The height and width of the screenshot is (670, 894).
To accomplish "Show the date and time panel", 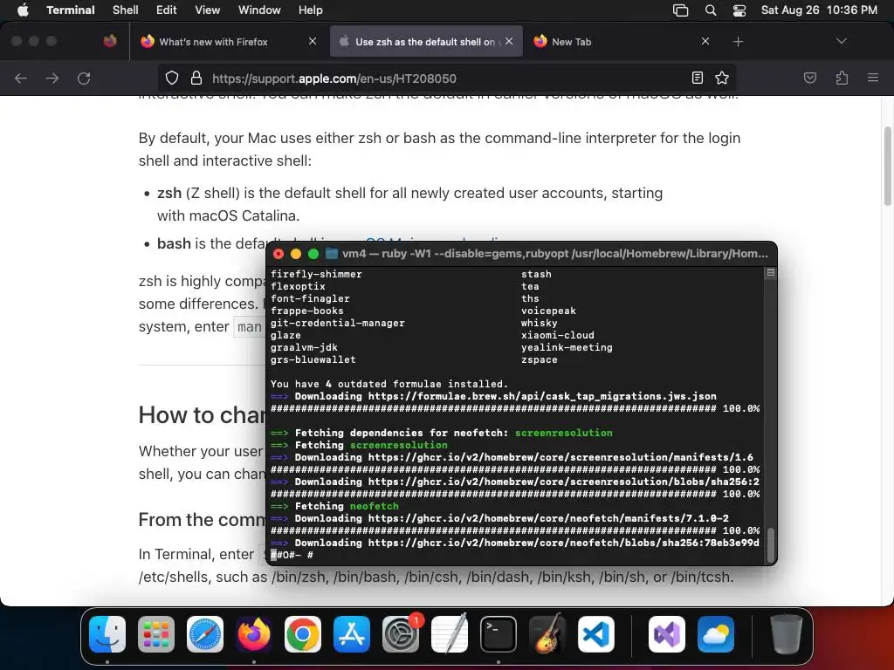I will [819, 10].
